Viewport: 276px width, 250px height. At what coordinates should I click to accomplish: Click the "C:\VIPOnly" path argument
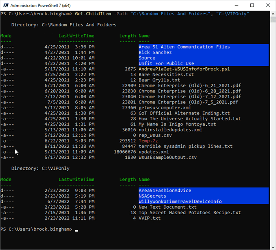coord(233,14)
